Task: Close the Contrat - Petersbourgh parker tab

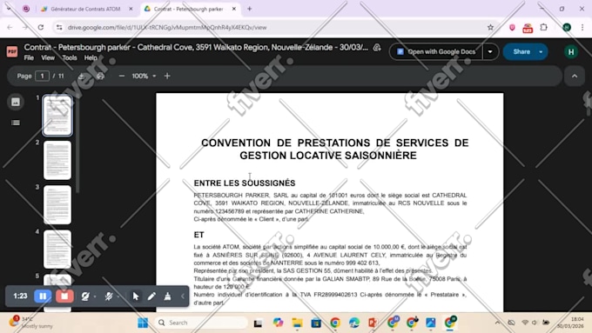Action: click(x=234, y=9)
